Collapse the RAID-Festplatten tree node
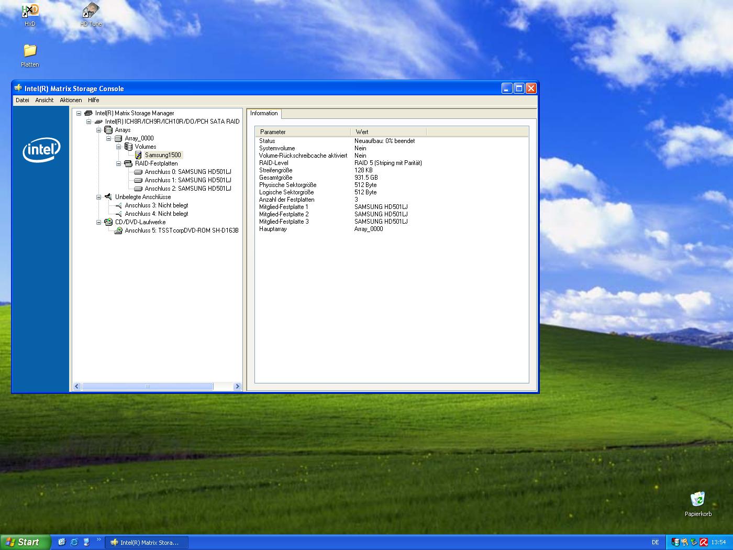 coord(118,163)
